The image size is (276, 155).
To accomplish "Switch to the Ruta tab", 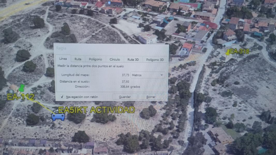I will tap(78, 59).
